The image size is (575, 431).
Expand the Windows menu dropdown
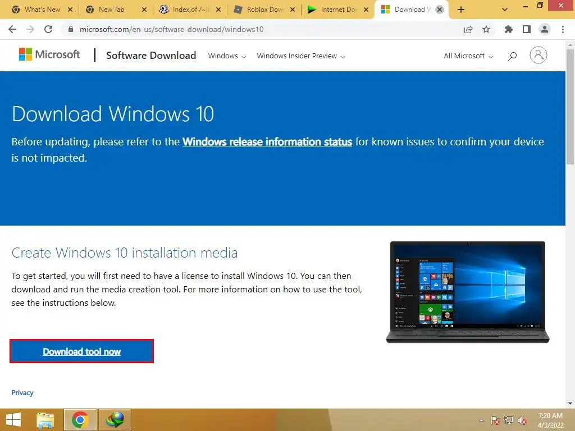pos(227,56)
